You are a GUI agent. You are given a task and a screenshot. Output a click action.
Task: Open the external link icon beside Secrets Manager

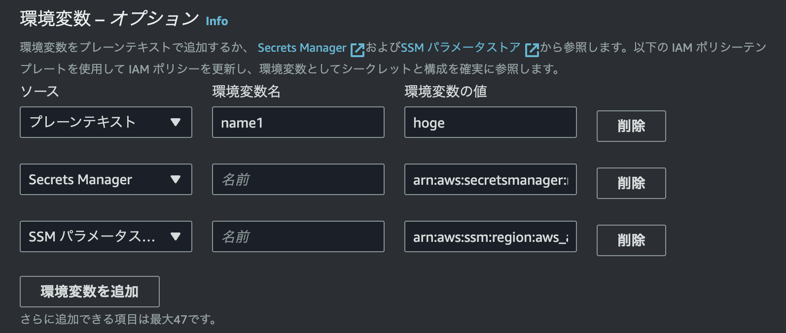coord(357,49)
